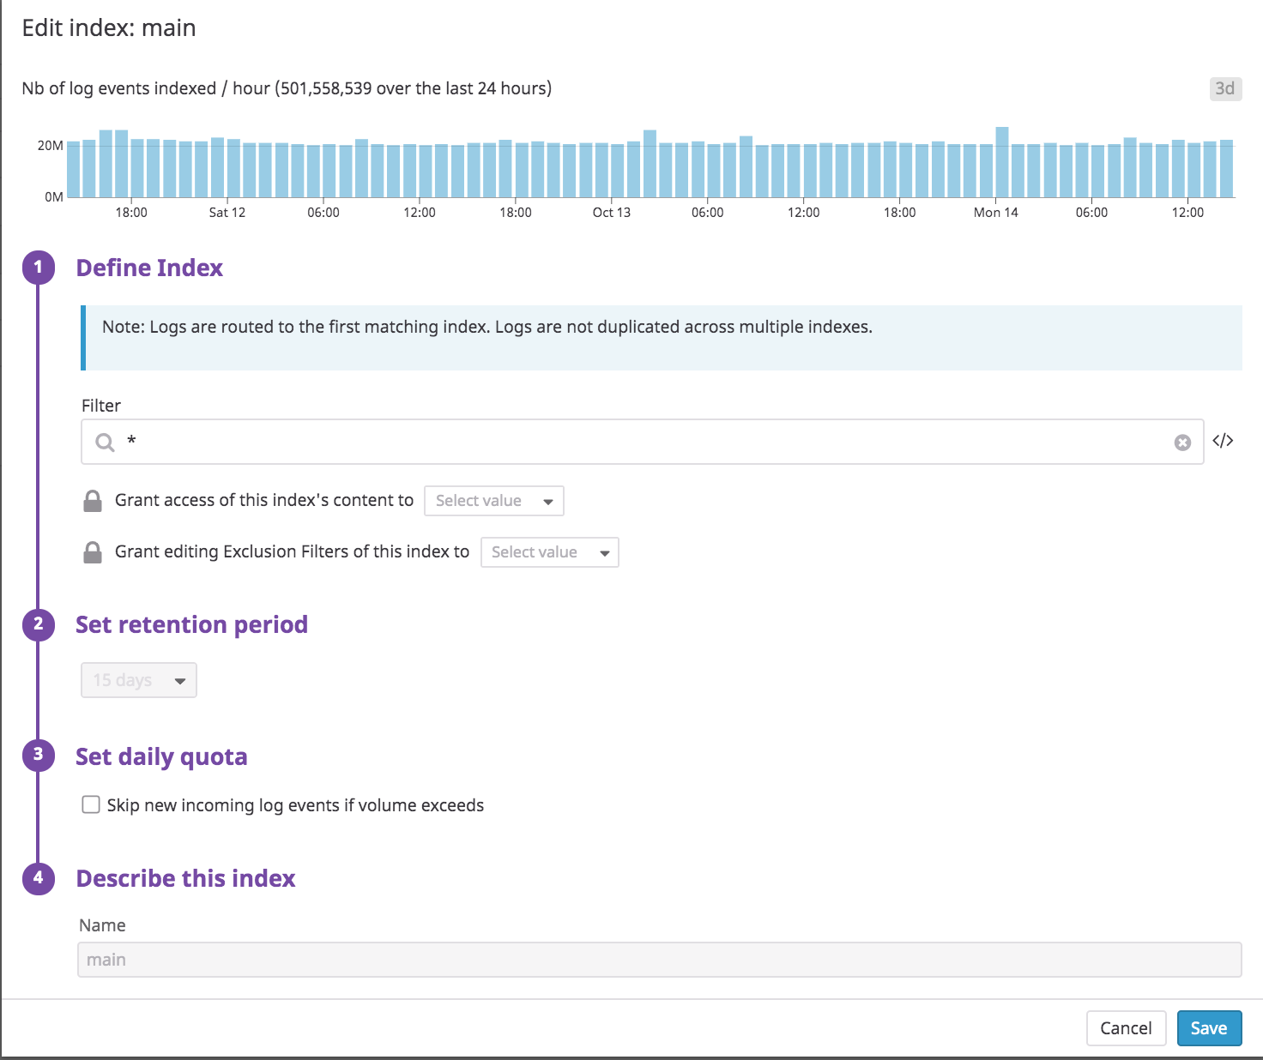Click step 1 Define Index circle
Viewport: 1263px width, 1060px height.
point(39,268)
